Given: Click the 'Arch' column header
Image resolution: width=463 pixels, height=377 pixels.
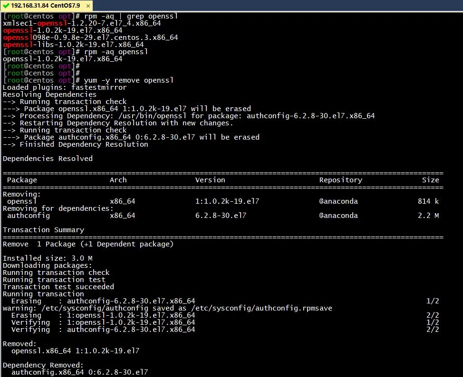Looking at the screenshot, I should 118,180.
